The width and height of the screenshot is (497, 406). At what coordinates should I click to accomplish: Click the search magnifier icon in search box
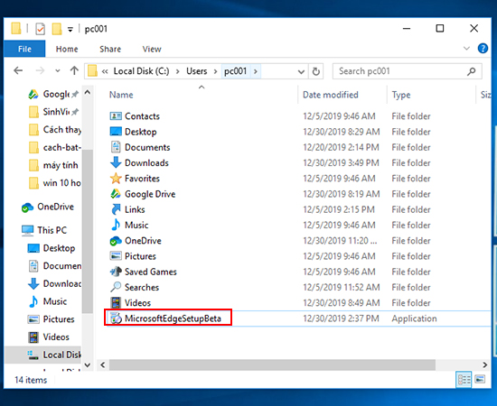coord(472,71)
